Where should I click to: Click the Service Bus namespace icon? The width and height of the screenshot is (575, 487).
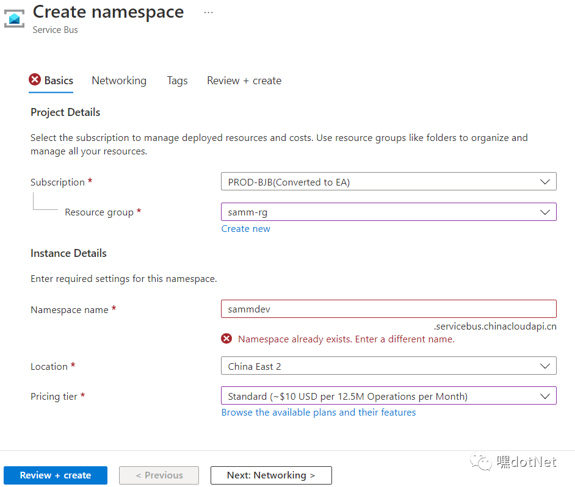point(14,18)
